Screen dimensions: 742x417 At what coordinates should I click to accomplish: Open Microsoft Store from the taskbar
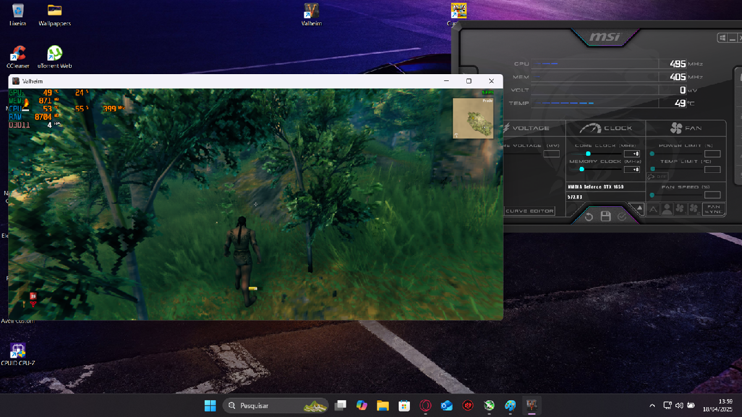tap(404, 406)
